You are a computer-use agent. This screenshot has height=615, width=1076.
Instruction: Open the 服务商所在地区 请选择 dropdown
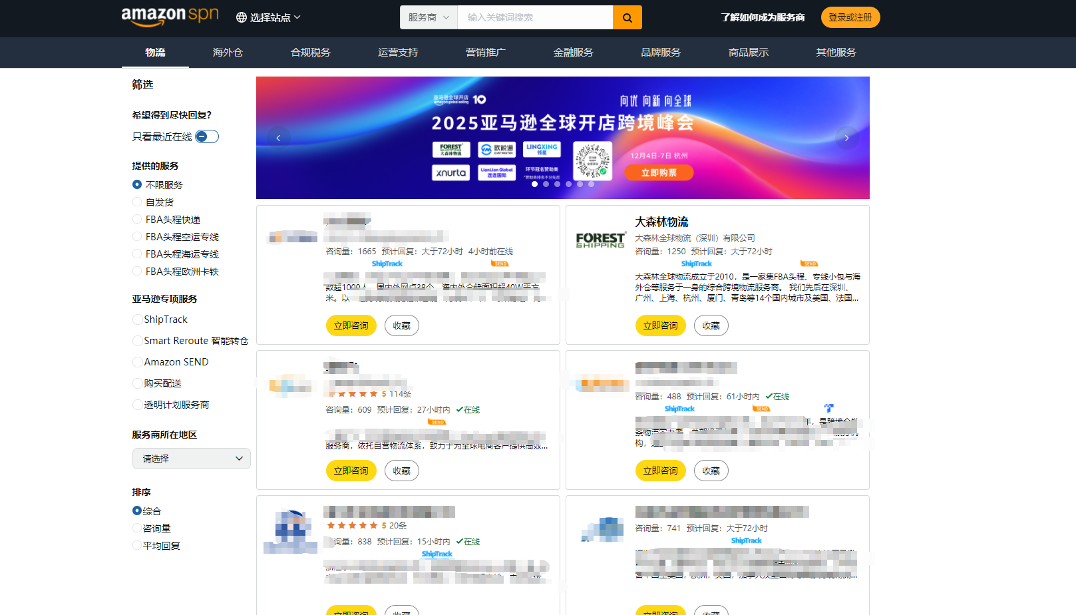191,459
